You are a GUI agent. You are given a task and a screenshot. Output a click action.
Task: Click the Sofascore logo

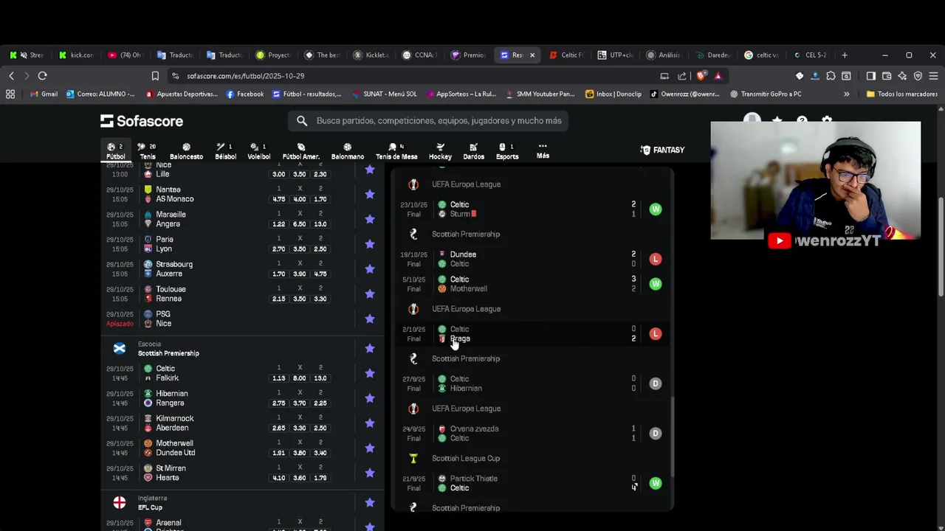142,121
